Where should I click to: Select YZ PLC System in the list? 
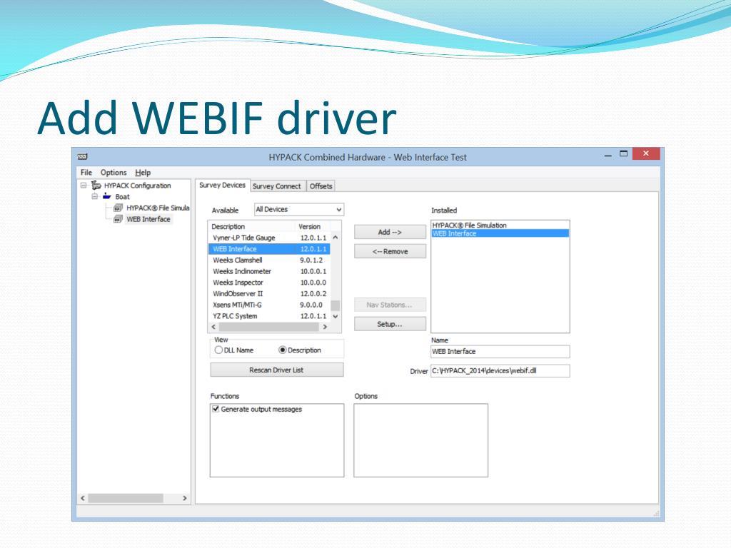pyautogui.click(x=269, y=316)
